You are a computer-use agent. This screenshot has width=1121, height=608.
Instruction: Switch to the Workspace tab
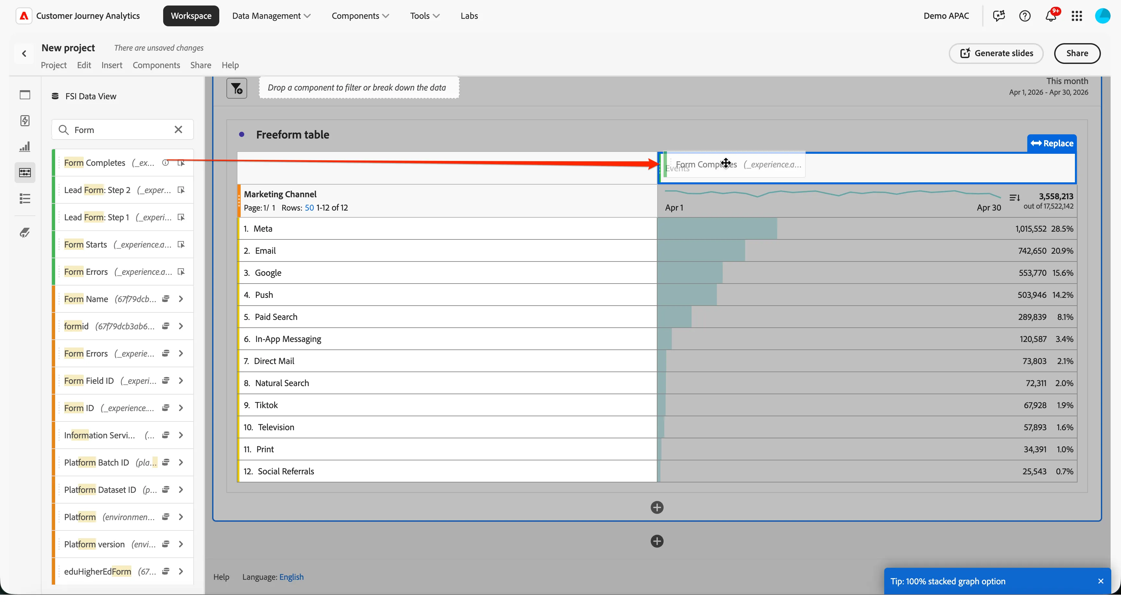click(191, 16)
